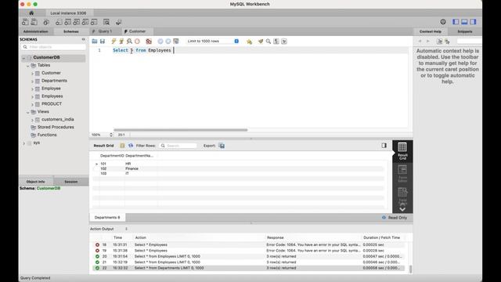This screenshot has height=282, width=501.
Task: Save the script to a file
Action: 103,42
